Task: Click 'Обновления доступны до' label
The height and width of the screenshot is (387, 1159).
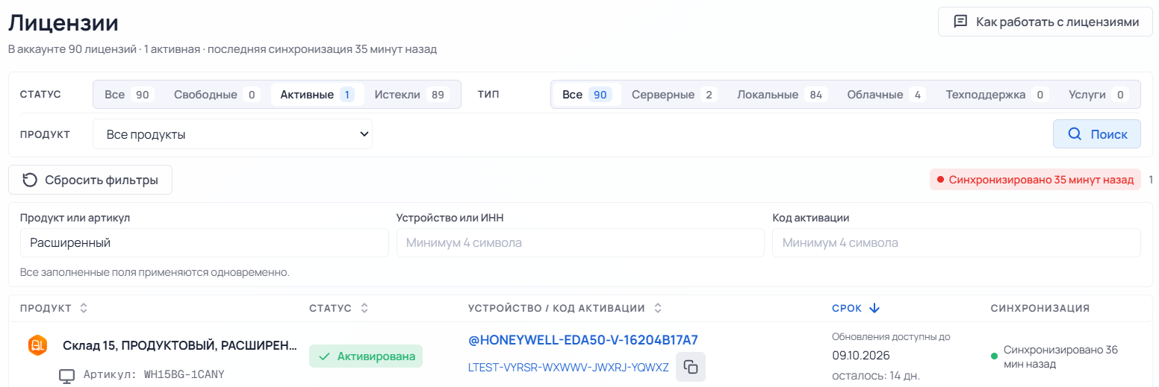Action: pyautogui.click(x=891, y=336)
